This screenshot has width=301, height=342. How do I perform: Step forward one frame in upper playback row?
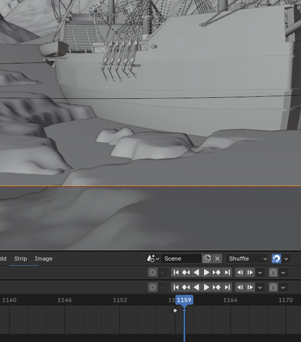250,272
